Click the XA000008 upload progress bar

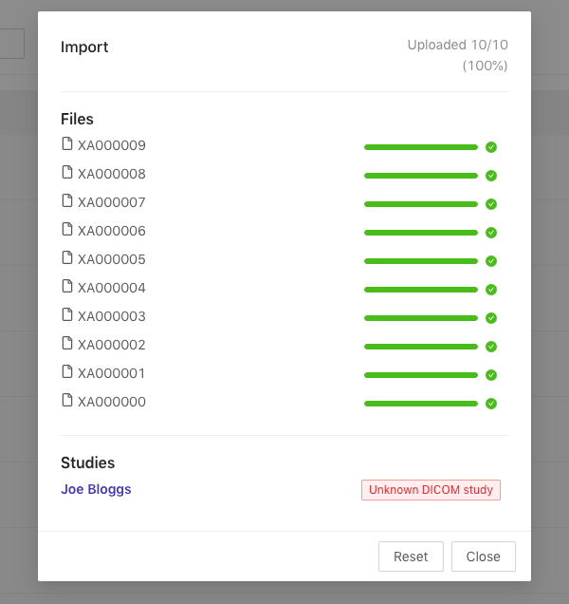[421, 176]
